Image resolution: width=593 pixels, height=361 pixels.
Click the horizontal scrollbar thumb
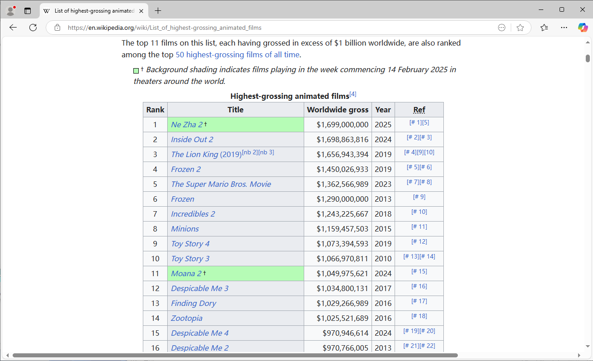(x=235, y=356)
